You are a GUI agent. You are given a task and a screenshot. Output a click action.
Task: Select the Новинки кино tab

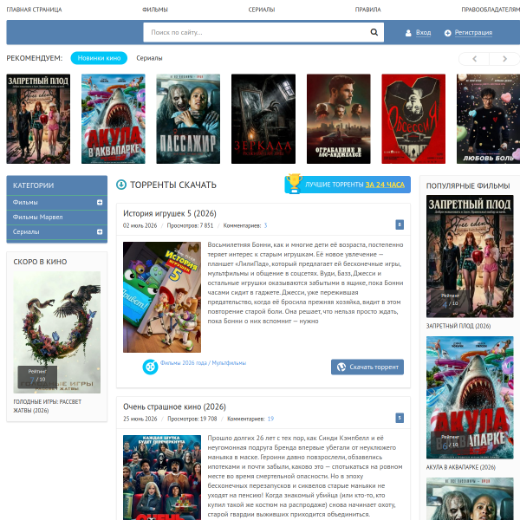(x=99, y=58)
